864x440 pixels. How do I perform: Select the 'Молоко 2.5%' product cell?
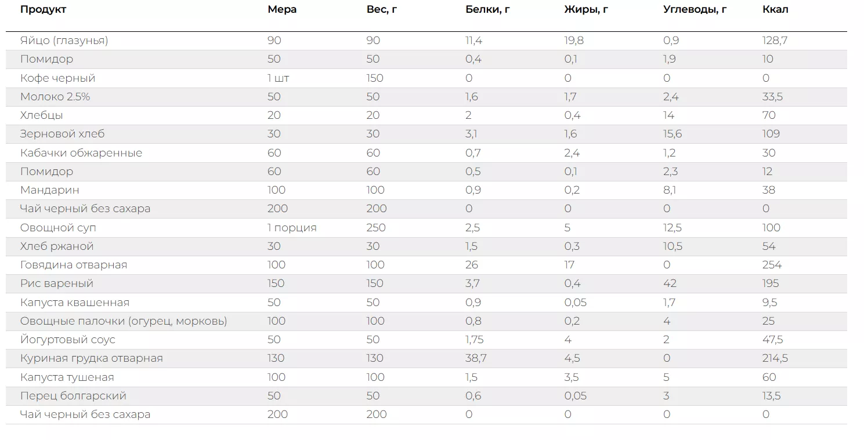pos(55,97)
